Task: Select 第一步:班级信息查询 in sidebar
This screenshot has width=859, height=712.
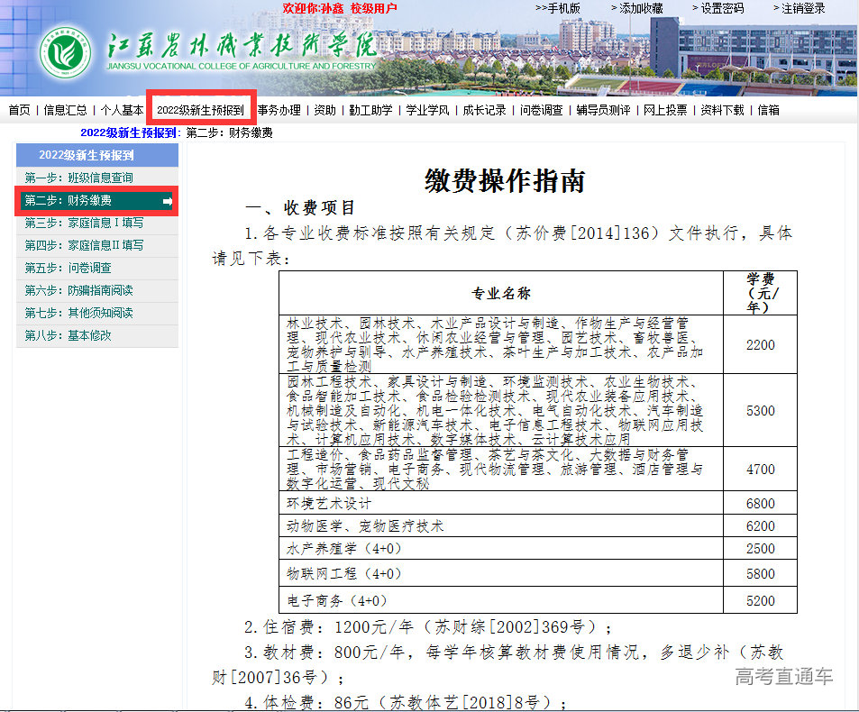Action: [x=79, y=178]
